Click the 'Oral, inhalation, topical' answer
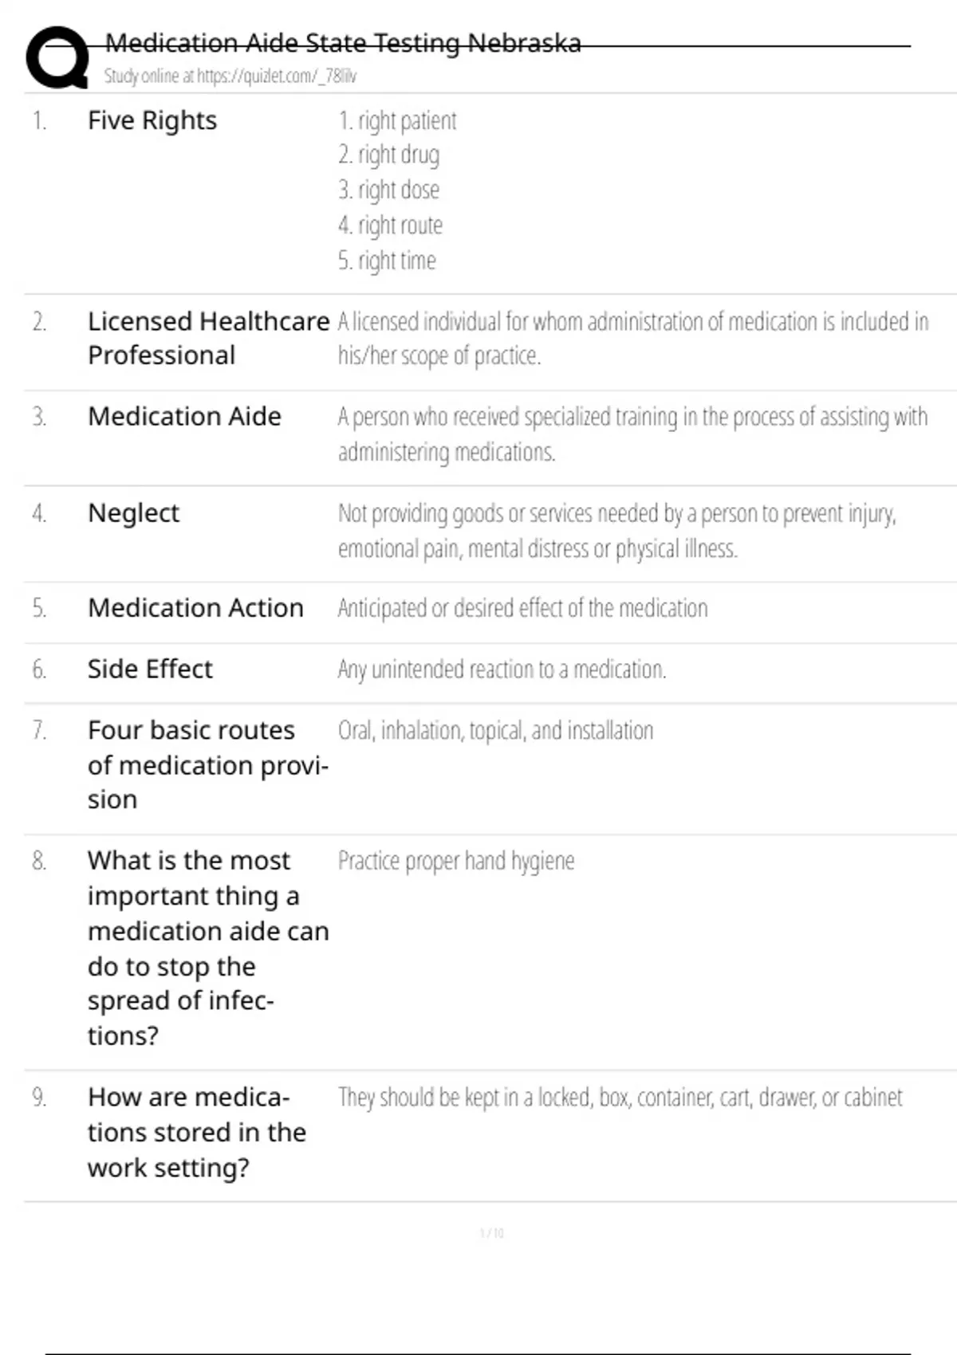The width and height of the screenshot is (957, 1355). (495, 731)
